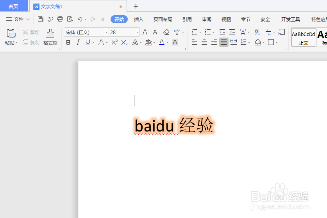327x218 pixels.
Task: Increase font size with A+ icon
Action: pos(146,32)
